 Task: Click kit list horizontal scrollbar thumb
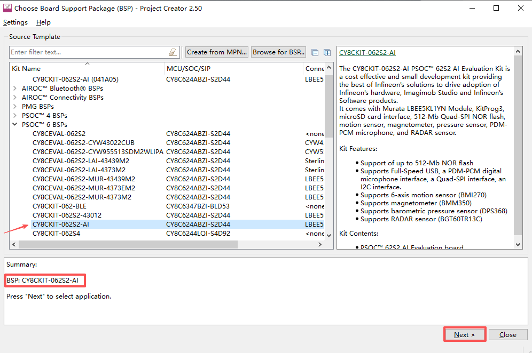pyautogui.click(x=128, y=244)
